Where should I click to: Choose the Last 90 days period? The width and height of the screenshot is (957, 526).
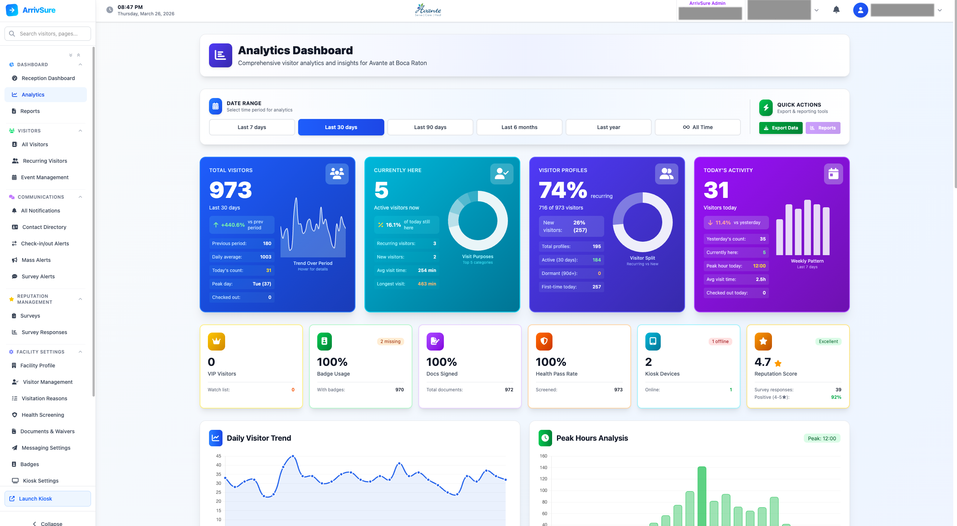(430, 127)
